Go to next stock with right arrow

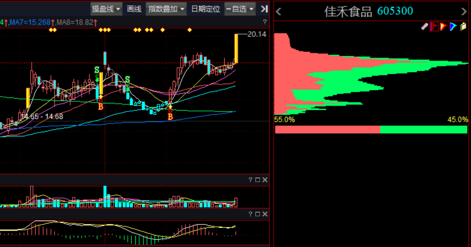pos(463,12)
